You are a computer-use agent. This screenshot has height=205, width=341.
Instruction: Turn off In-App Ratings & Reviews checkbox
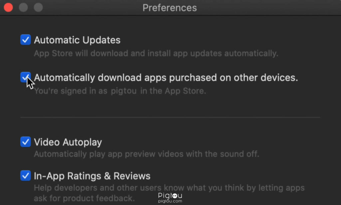[25, 176]
